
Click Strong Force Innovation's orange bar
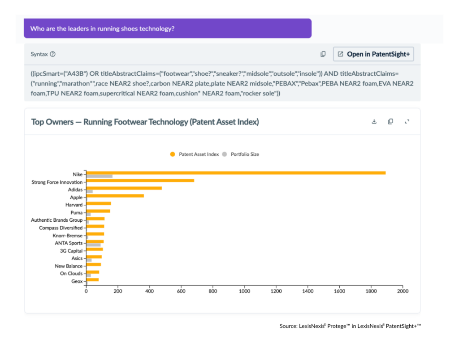pyautogui.click(x=140, y=181)
